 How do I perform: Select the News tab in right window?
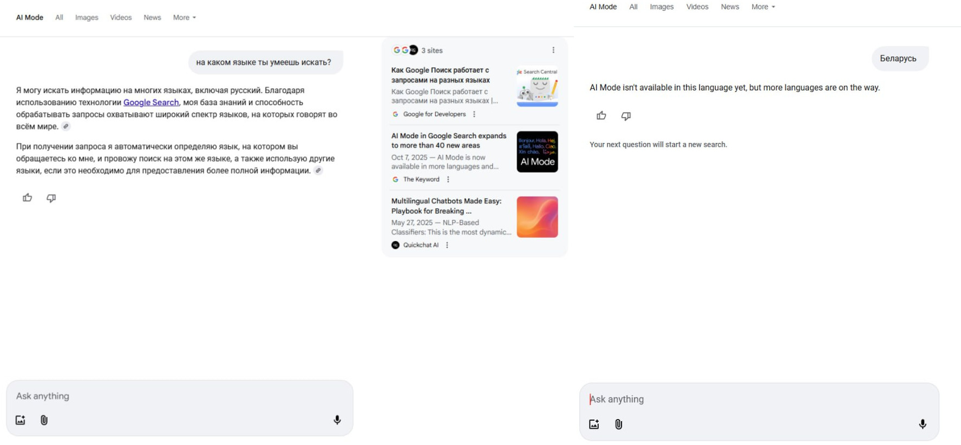[730, 7]
